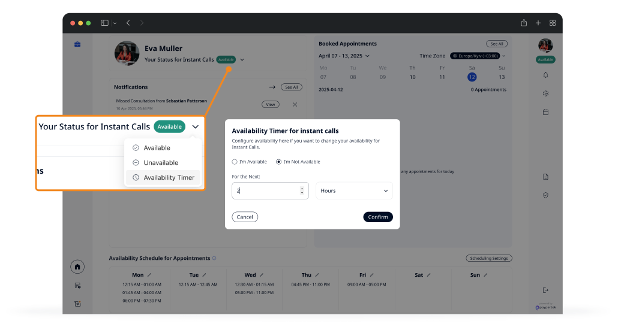Select the I'm Available radio button
Viewport: 624px width, 324px height.
tap(235, 162)
